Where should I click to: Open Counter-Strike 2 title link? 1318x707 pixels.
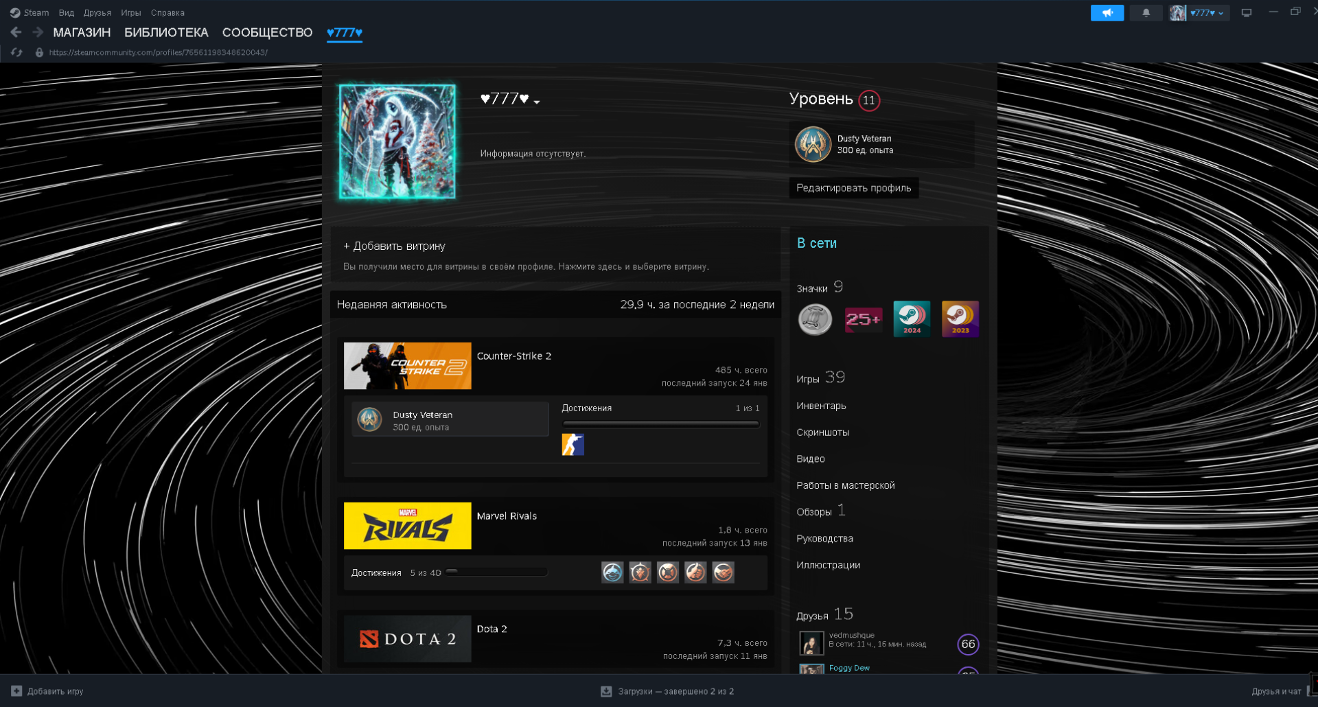(514, 356)
